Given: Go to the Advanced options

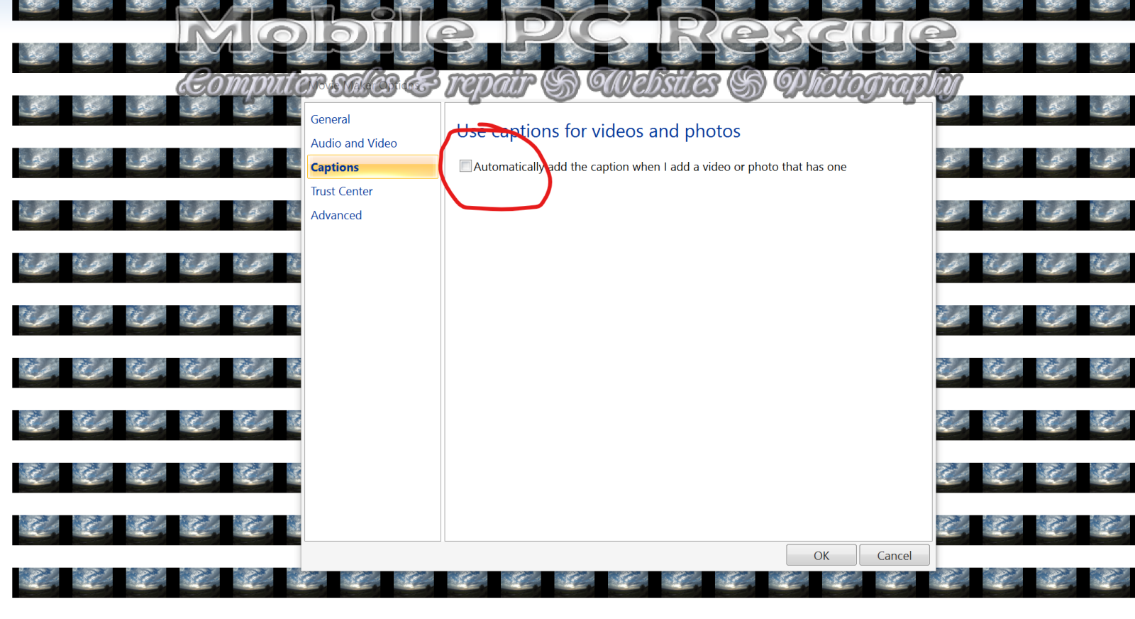Looking at the screenshot, I should (336, 216).
